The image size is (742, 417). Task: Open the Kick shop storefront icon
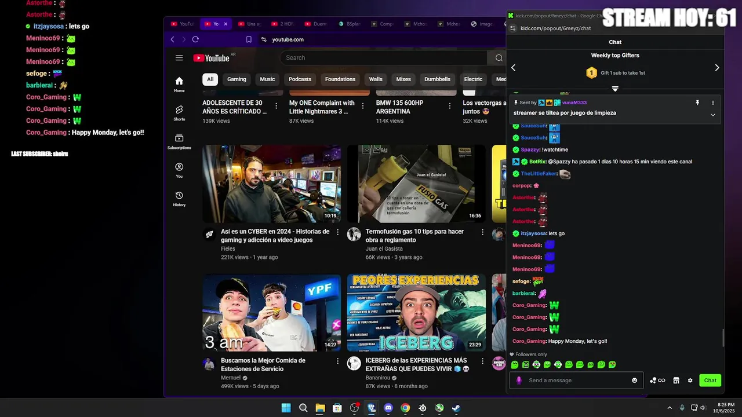point(676,381)
